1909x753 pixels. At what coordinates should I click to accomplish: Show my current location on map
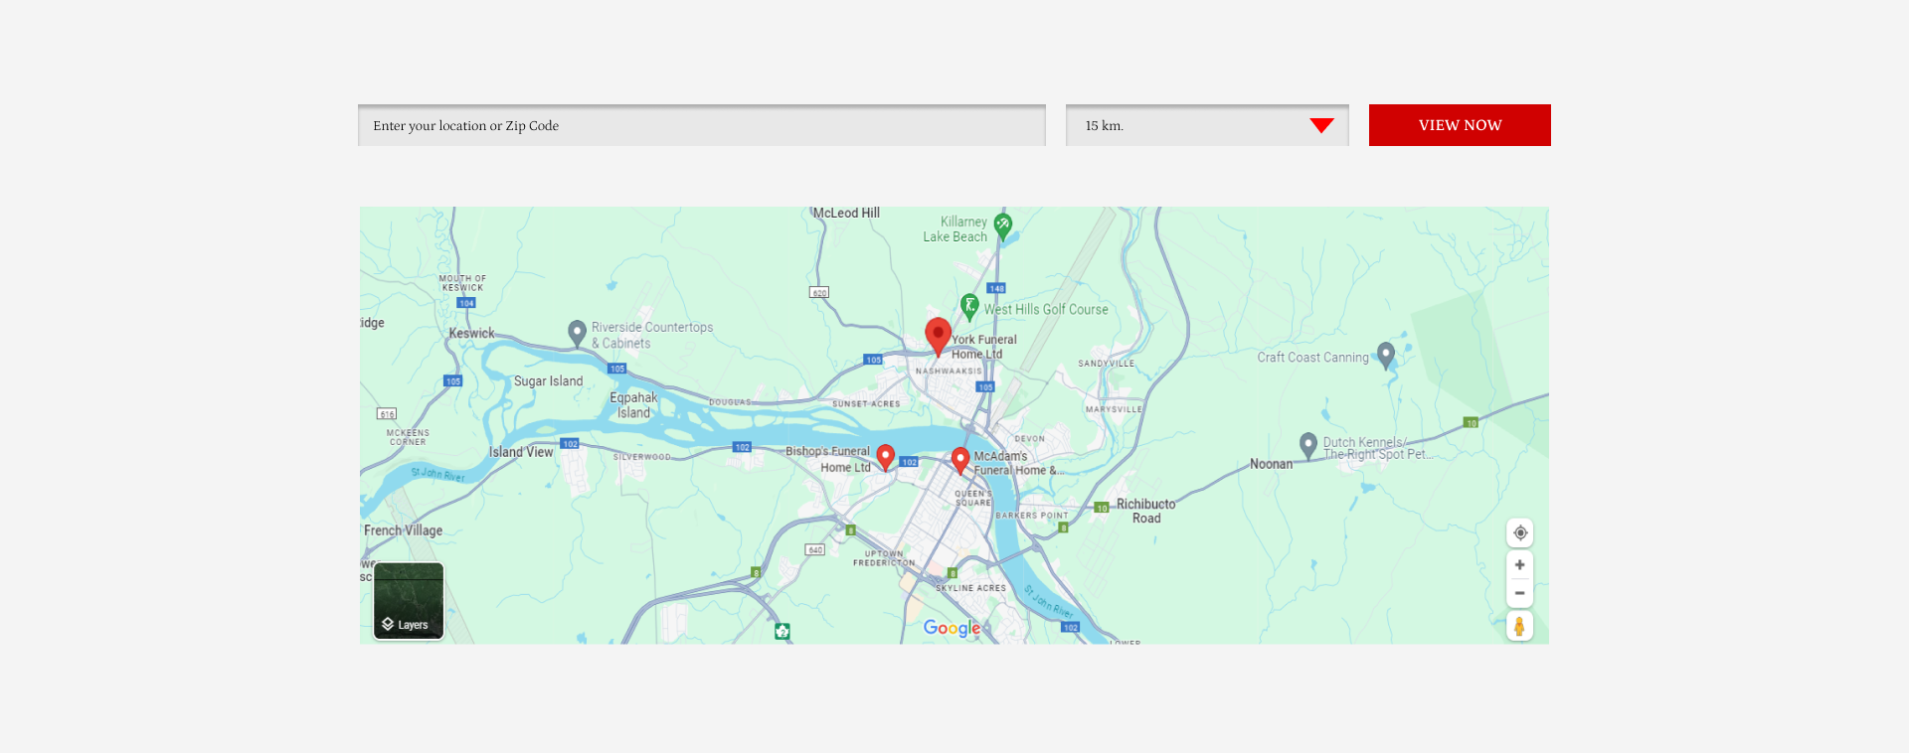1519,532
